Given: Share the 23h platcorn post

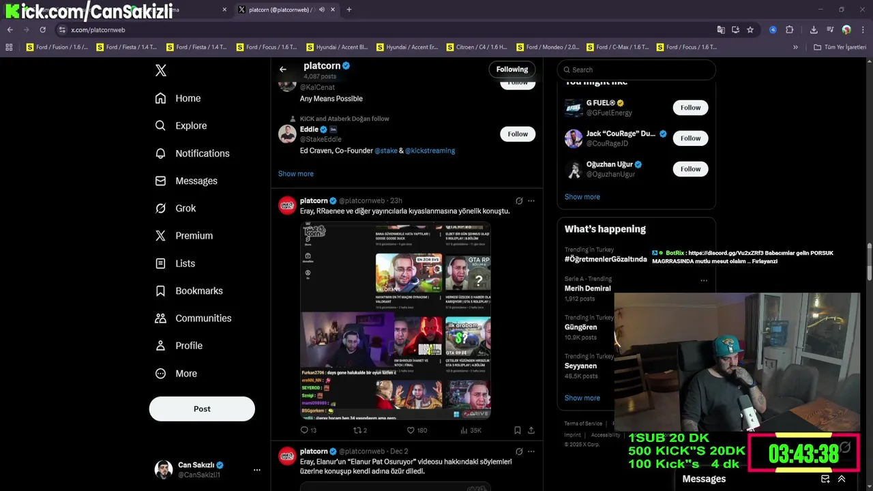Looking at the screenshot, I should point(531,430).
